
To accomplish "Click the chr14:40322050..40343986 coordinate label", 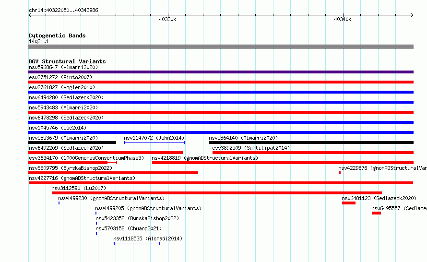I will [63, 10].
